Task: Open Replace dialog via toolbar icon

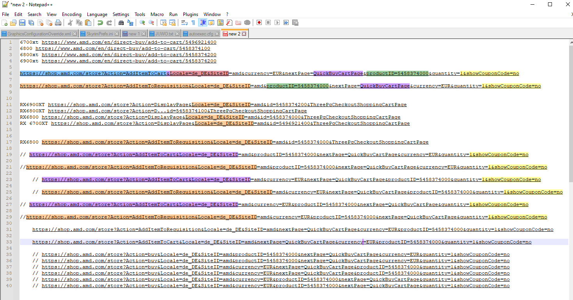Action: click(x=130, y=23)
